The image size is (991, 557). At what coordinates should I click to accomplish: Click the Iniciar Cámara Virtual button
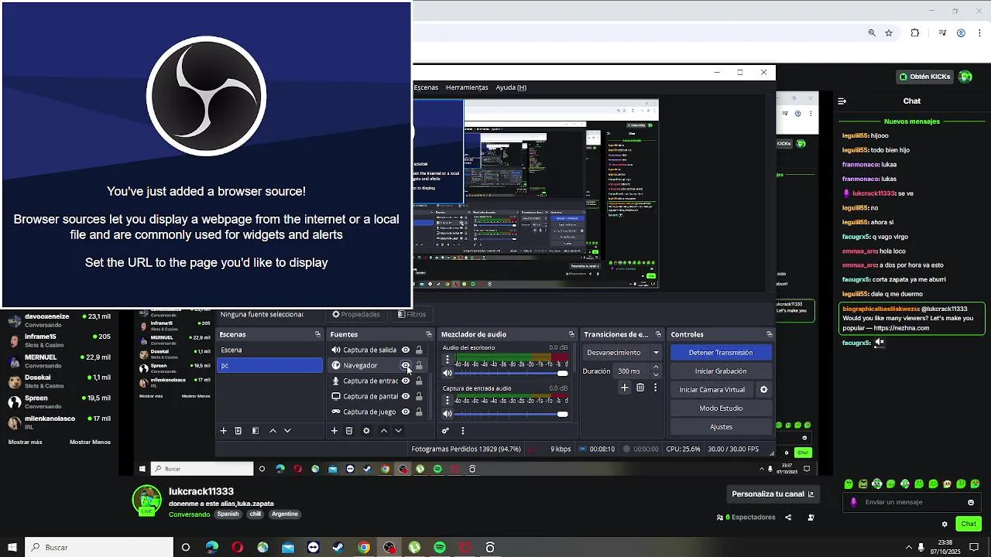click(x=712, y=390)
